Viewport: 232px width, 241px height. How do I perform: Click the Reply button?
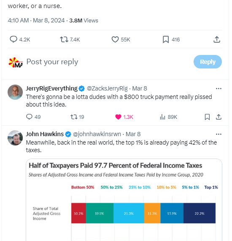pyautogui.click(x=208, y=62)
